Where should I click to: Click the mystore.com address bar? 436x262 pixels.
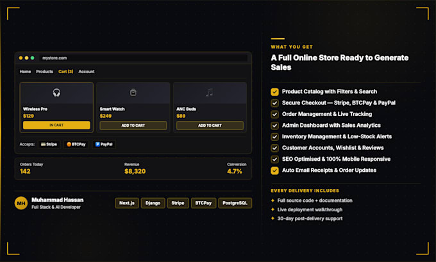tap(143, 58)
